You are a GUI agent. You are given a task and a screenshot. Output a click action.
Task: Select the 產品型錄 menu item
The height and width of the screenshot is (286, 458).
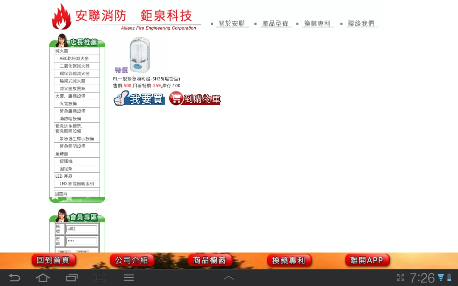(275, 24)
